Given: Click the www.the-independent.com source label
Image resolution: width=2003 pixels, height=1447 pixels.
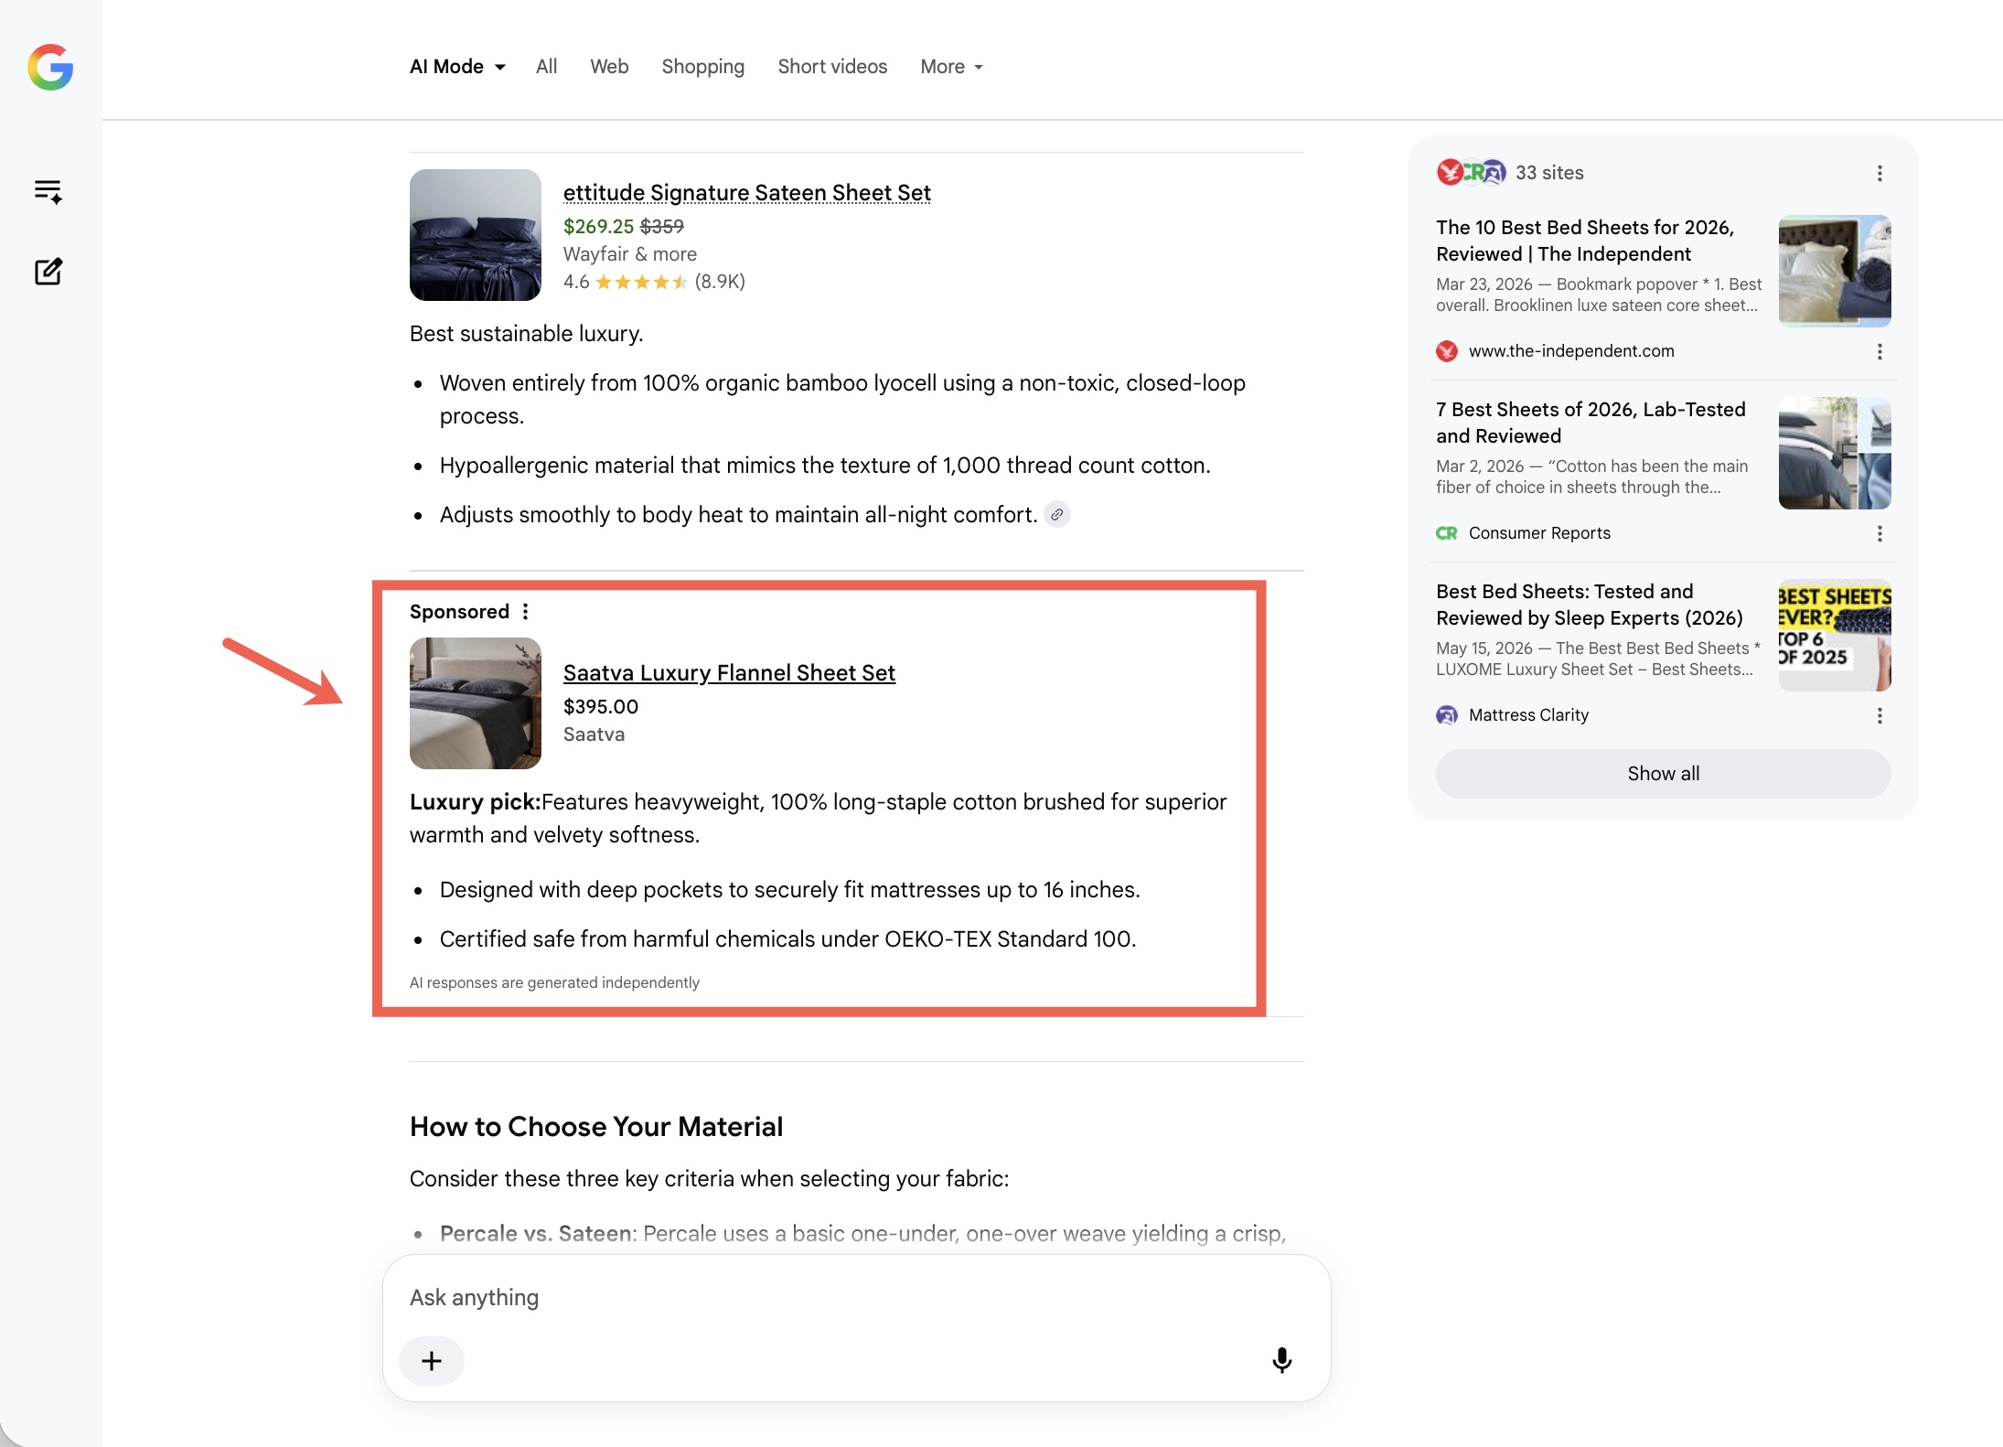Looking at the screenshot, I should coord(1571,351).
